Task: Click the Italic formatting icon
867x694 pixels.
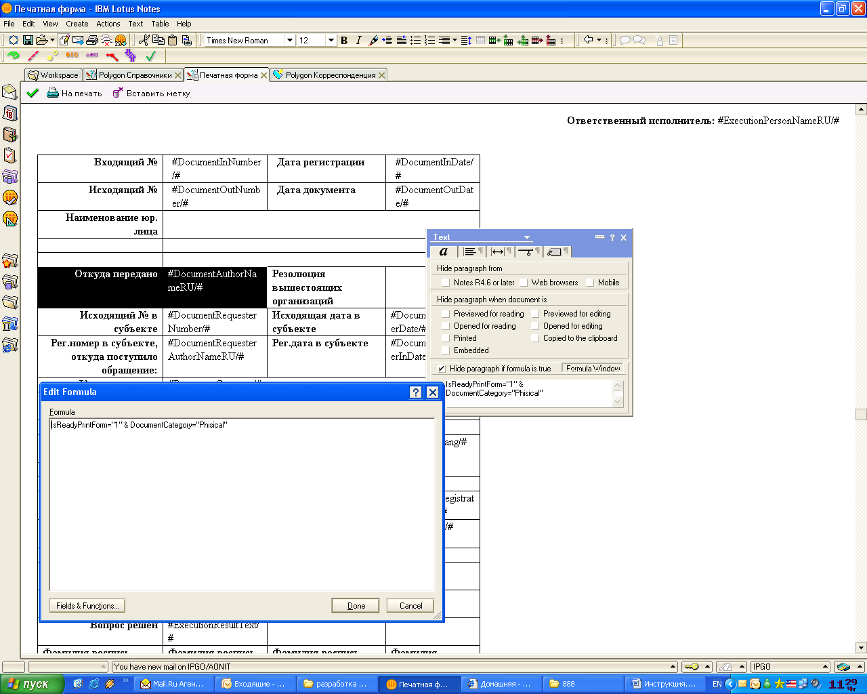Action: point(358,41)
